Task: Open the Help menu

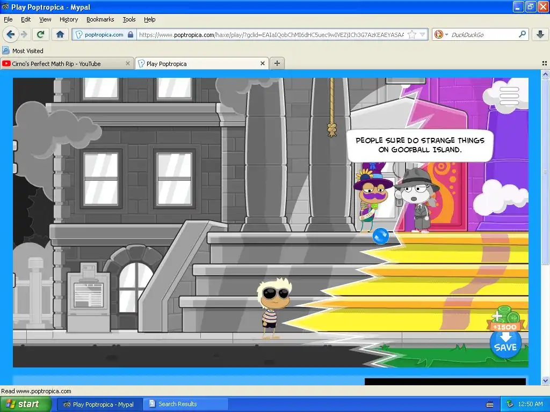Action: [149, 19]
